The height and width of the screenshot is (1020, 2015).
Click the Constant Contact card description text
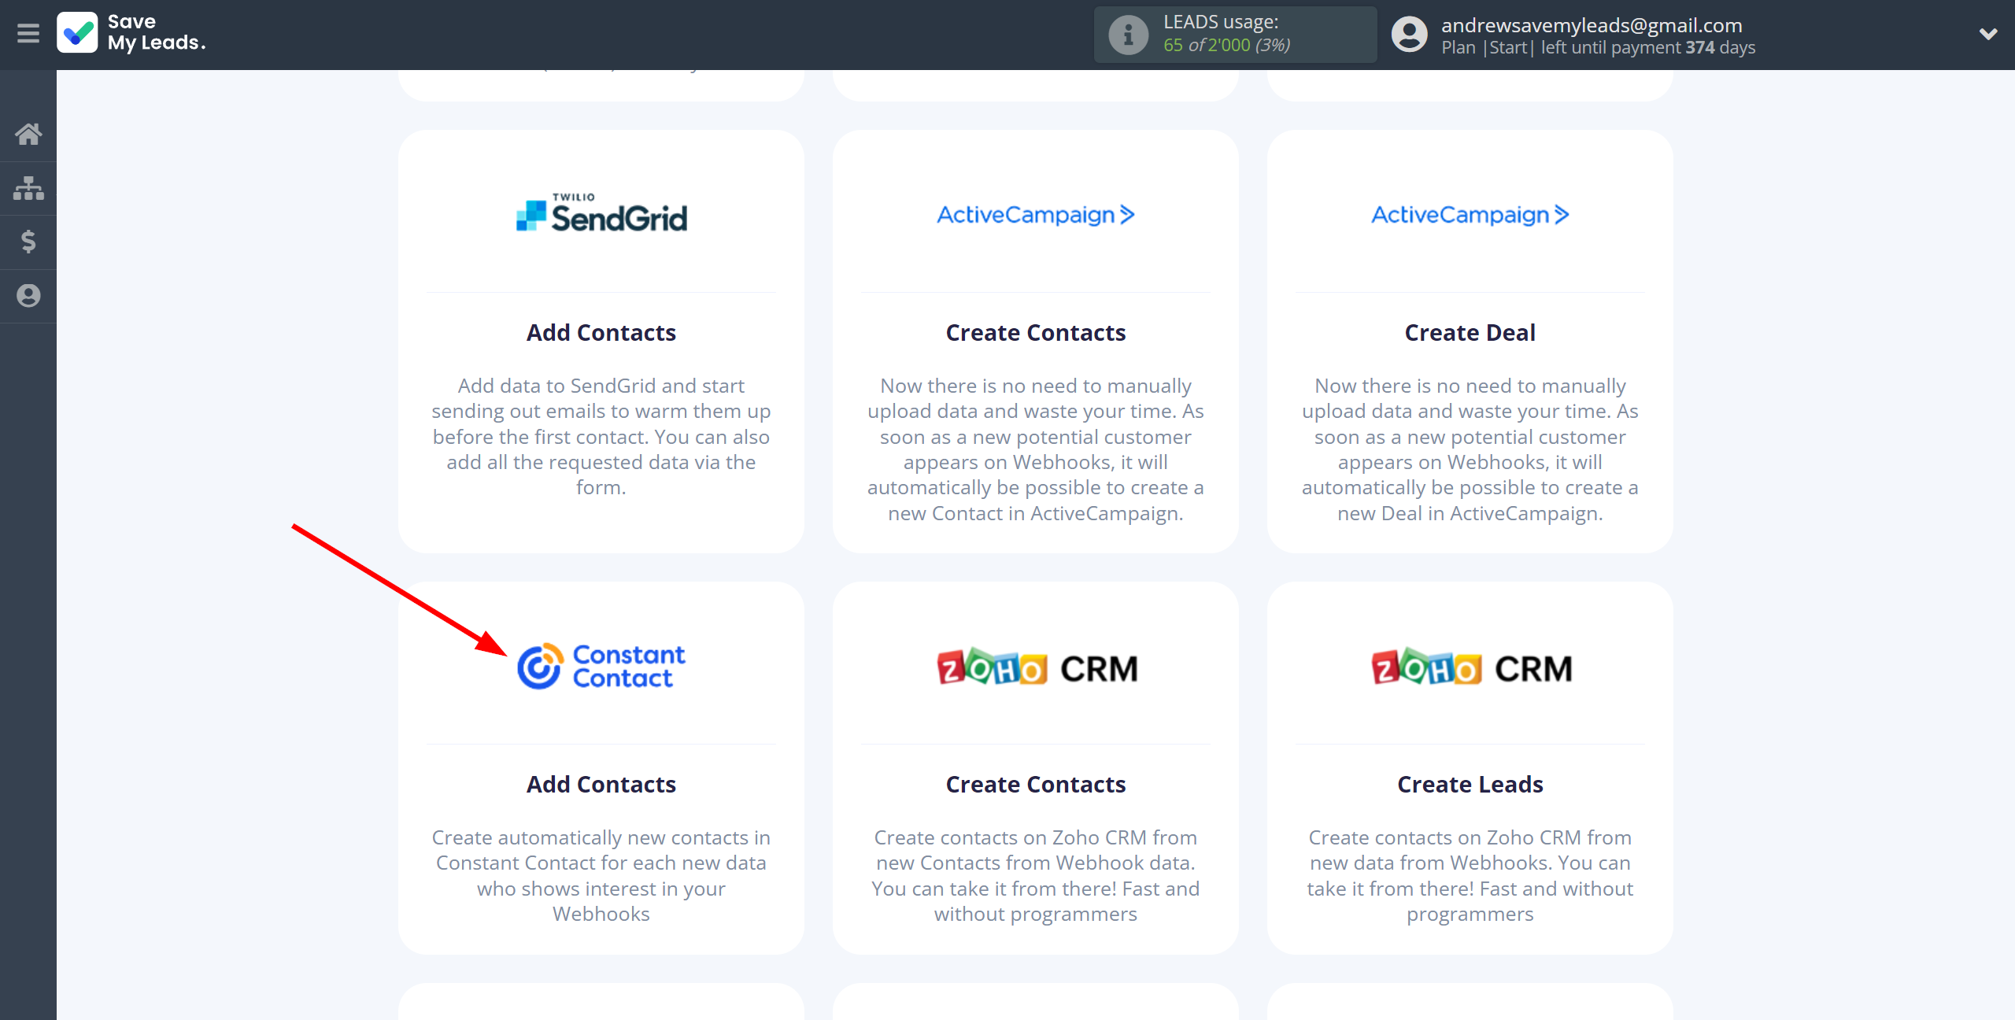(x=601, y=876)
